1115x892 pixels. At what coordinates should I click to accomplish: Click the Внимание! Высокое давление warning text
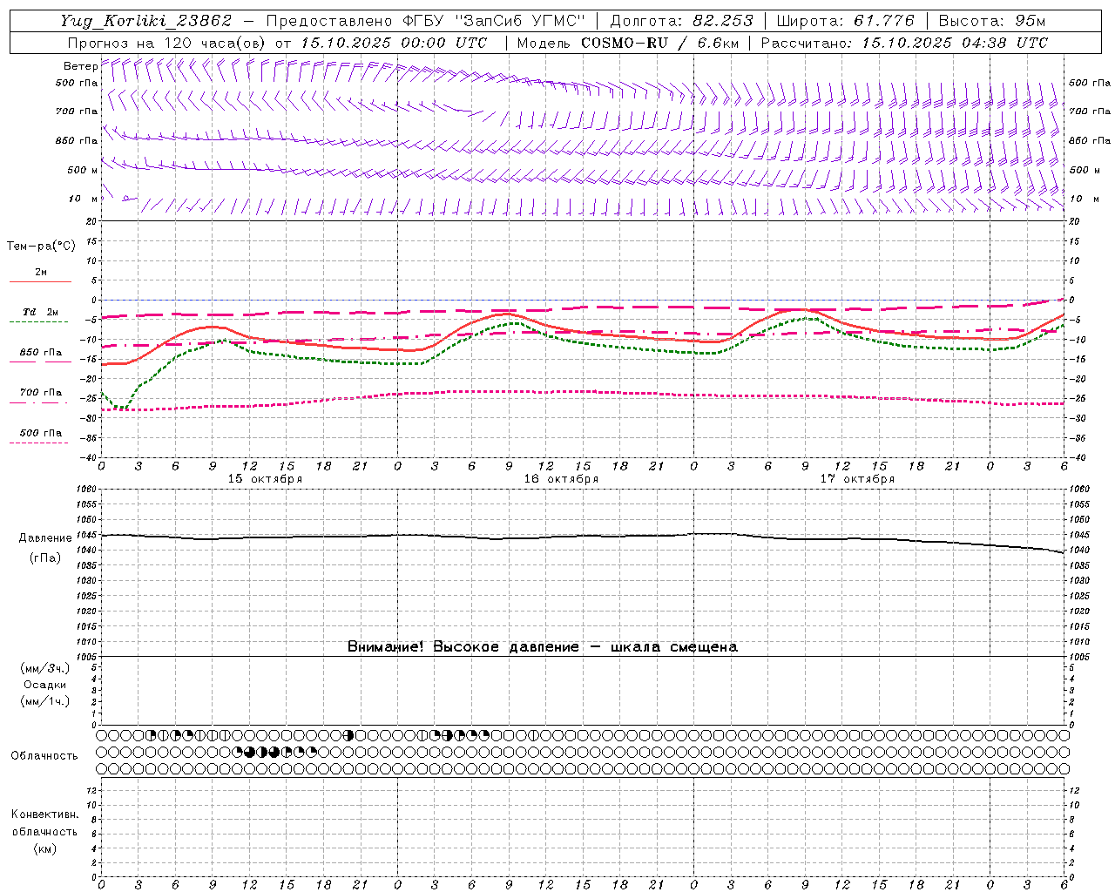point(542,647)
